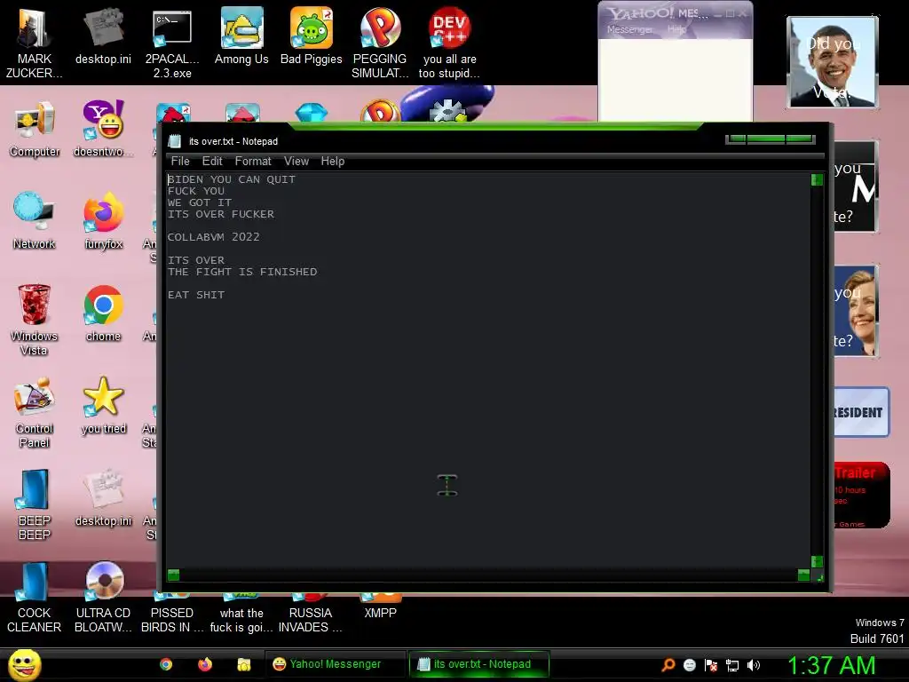This screenshot has height=682, width=909.
Task: Click the 'BIDEN YOU CAN QUIT' line
Action: [x=232, y=179]
